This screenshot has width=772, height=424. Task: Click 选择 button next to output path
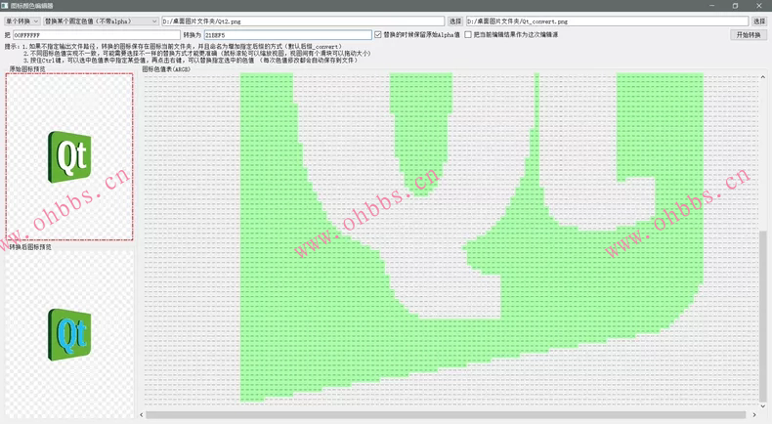tap(759, 21)
